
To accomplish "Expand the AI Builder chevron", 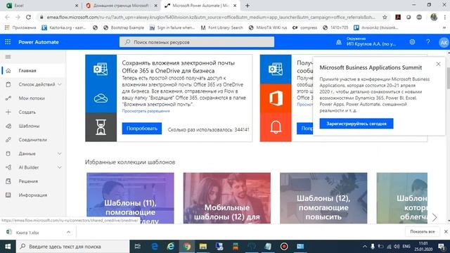I will pos(59,167).
